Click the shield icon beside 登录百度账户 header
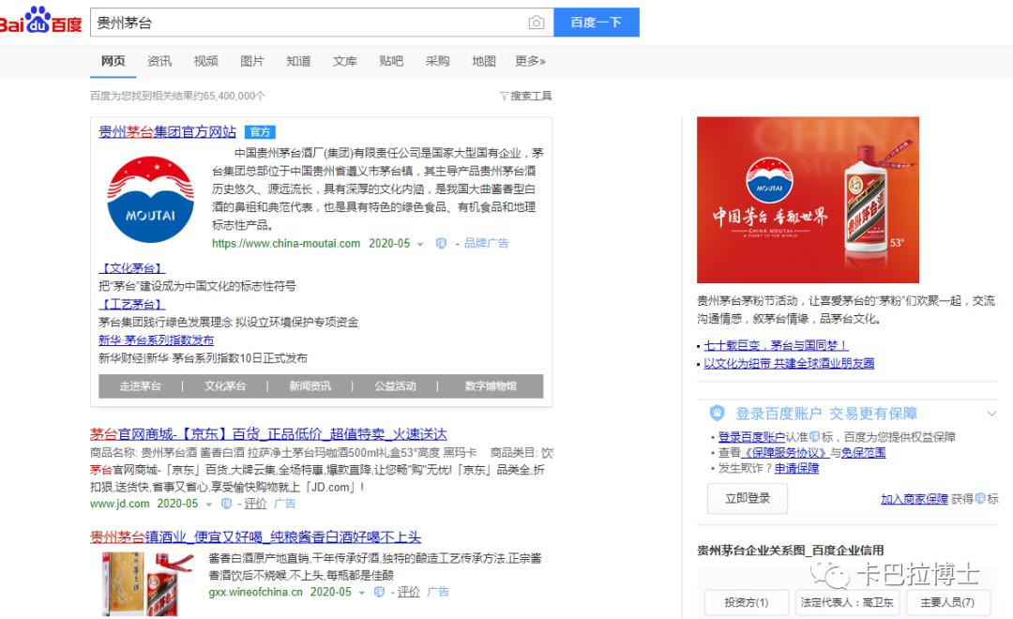1013x619 pixels. click(x=716, y=413)
